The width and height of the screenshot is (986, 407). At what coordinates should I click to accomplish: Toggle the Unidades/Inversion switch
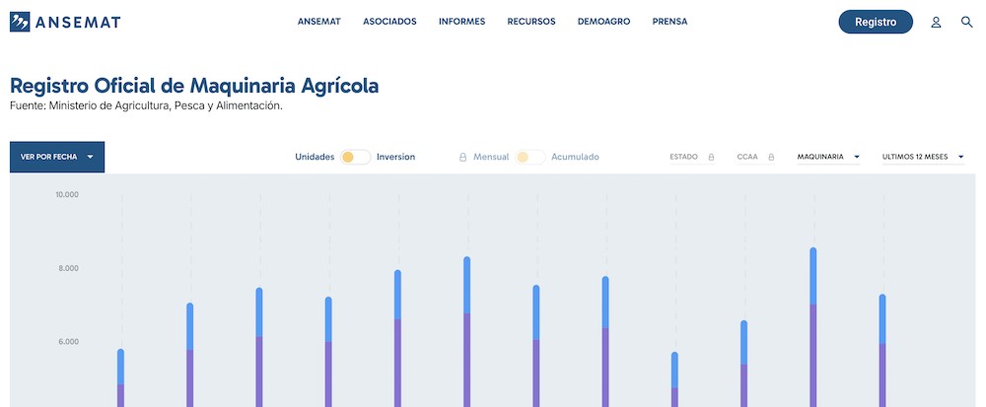(x=356, y=157)
